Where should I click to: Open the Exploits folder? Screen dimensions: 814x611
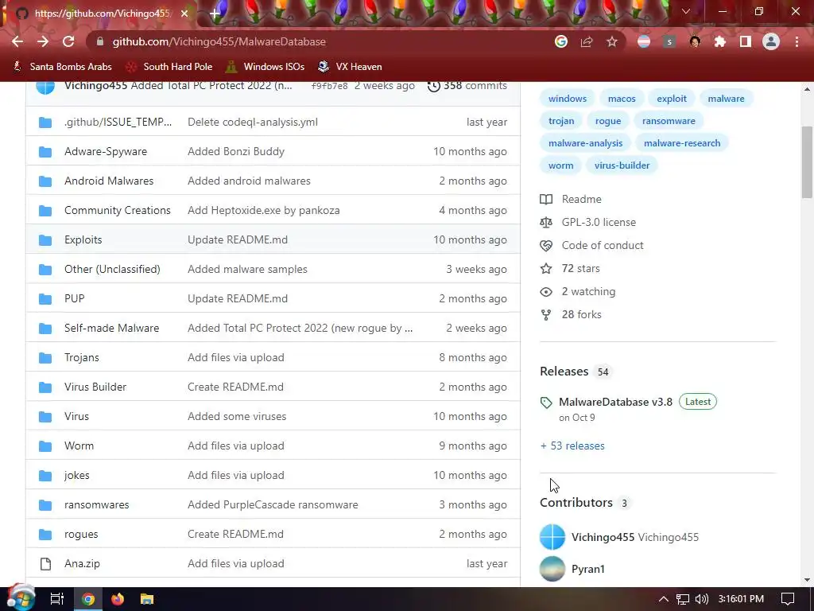pyautogui.click(x=83, y=240)
